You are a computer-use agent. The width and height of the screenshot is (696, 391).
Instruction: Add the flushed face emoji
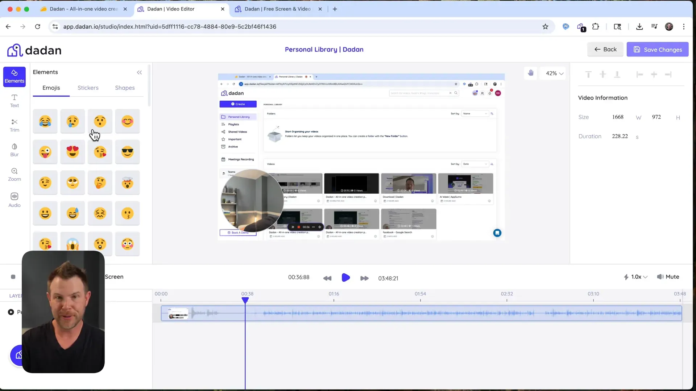128,244
